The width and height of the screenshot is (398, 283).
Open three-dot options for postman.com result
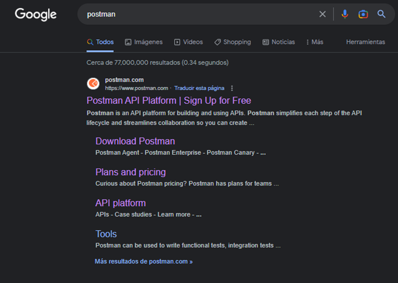pyautogui.click(x=232, y=88)
